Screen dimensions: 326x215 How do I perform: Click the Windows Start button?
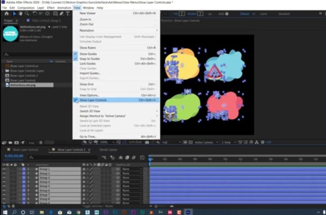tap(4, 212)
